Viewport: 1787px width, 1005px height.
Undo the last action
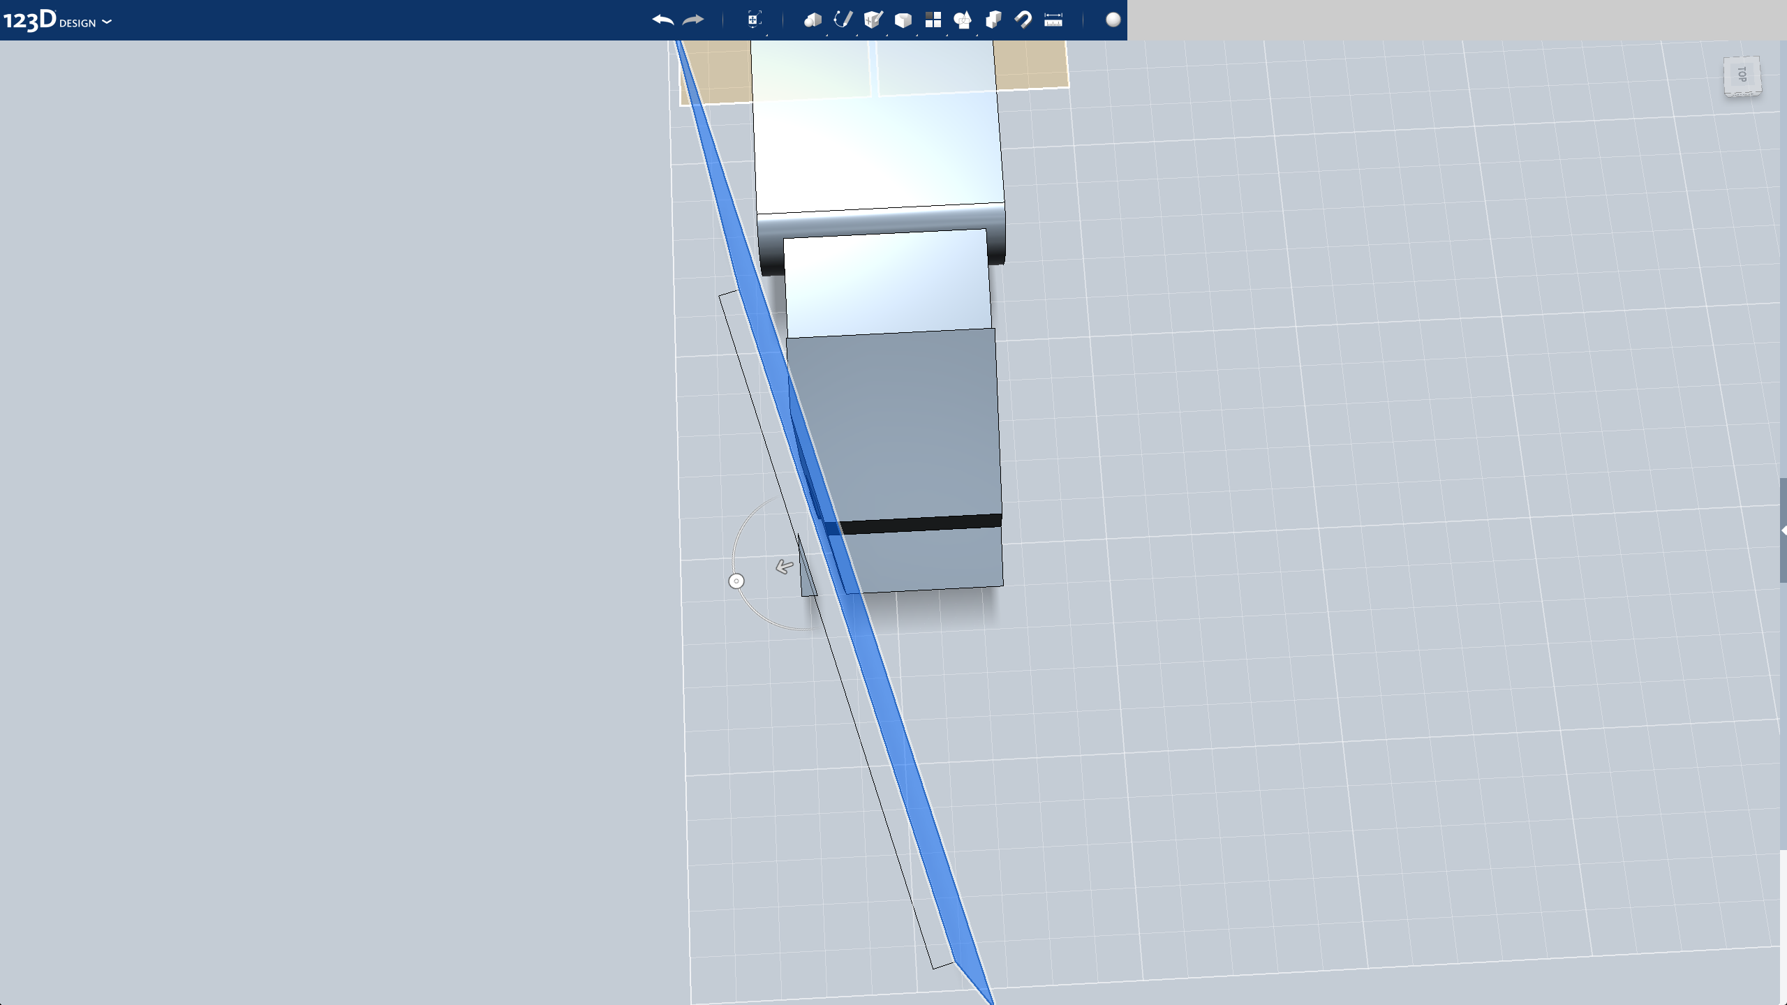[663, 20]
